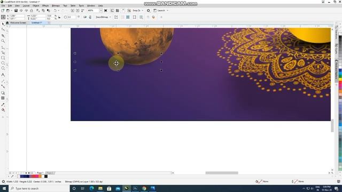Screen dimensions: 342x192
Task: Open the Effects menu
Action: 45,6
